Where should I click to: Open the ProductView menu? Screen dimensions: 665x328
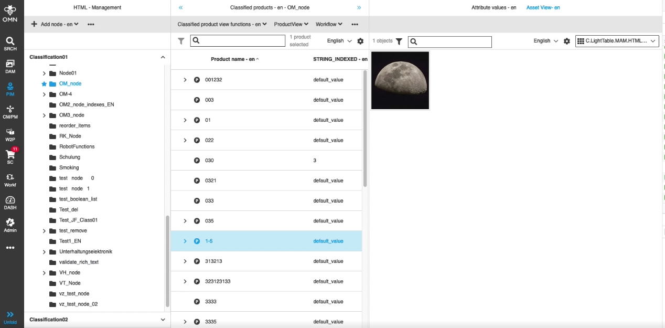pyautogui.click(x=291, y=24)
